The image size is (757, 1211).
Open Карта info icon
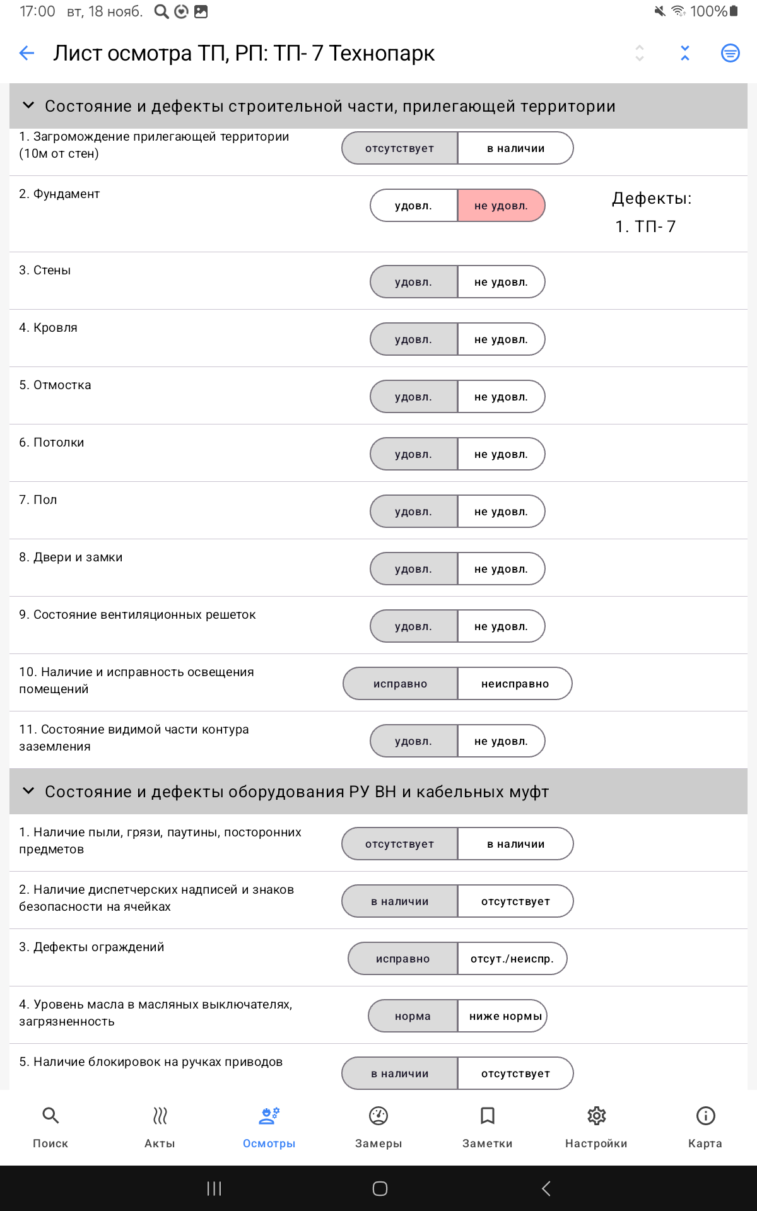click(705, 1116)
